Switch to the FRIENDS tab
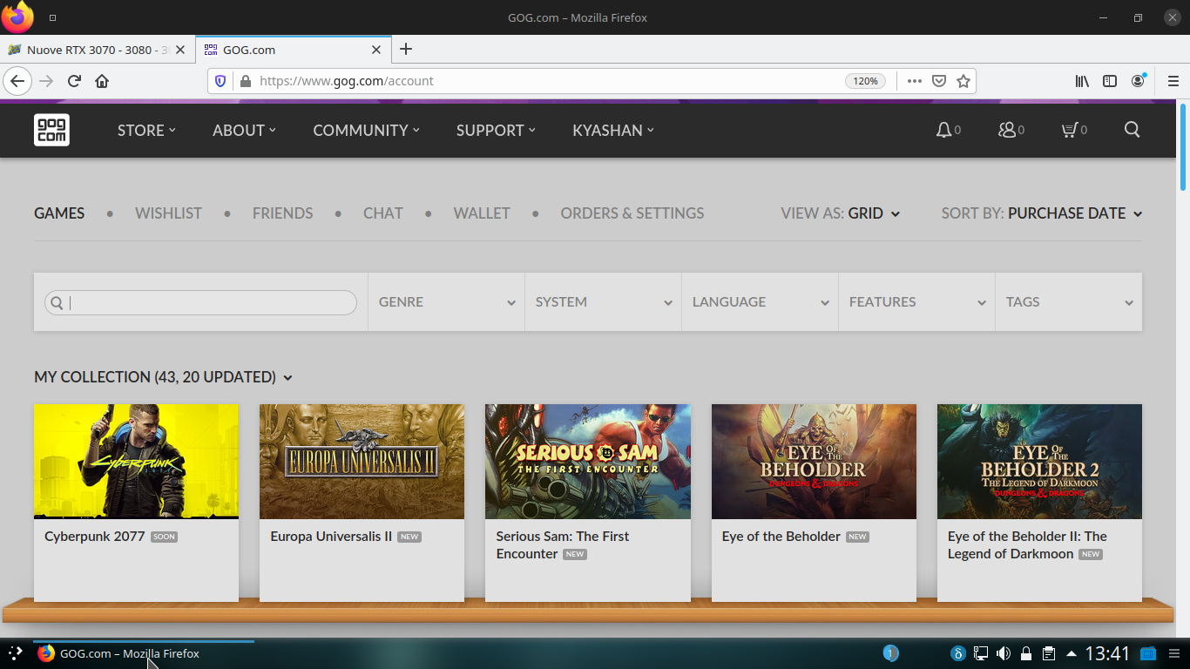This screenshot has height=669, width=1190. pyautogui.click(x=282, y=213)
